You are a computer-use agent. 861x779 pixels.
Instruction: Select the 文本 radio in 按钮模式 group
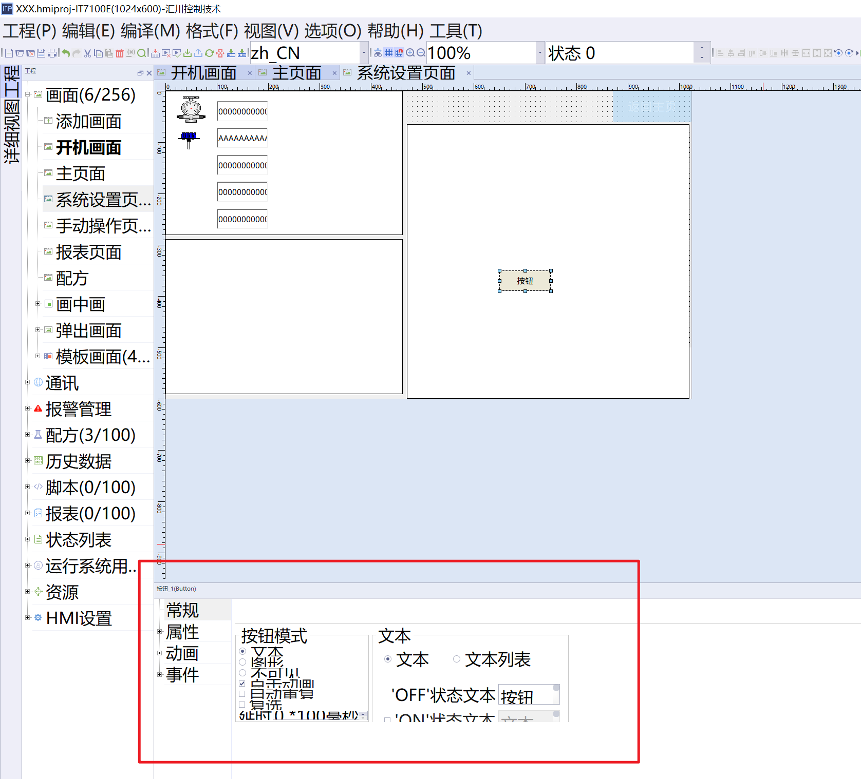[x=242, y=651]
